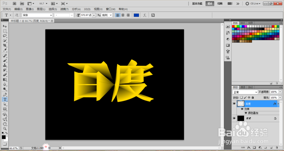
Task: Hide the 百度 layer
Action: click(x=234, y=104)
